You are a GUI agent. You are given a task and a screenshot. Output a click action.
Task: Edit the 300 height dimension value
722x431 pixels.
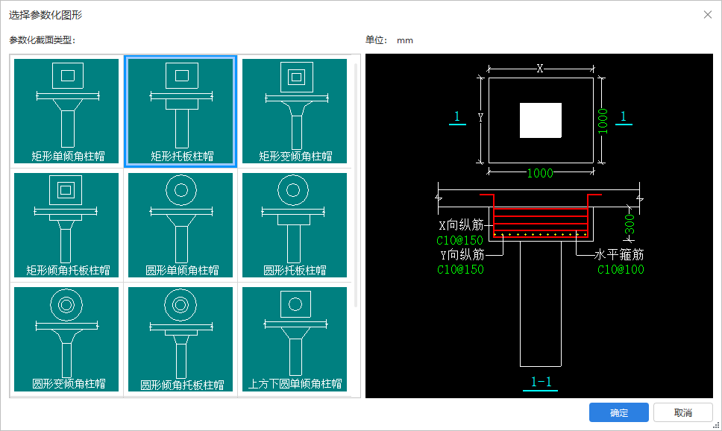pos(630,224)
